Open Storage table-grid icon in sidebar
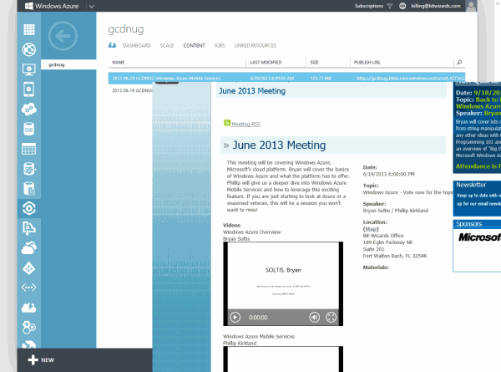Viewport: 501px width, 372px height. (28, 149)
